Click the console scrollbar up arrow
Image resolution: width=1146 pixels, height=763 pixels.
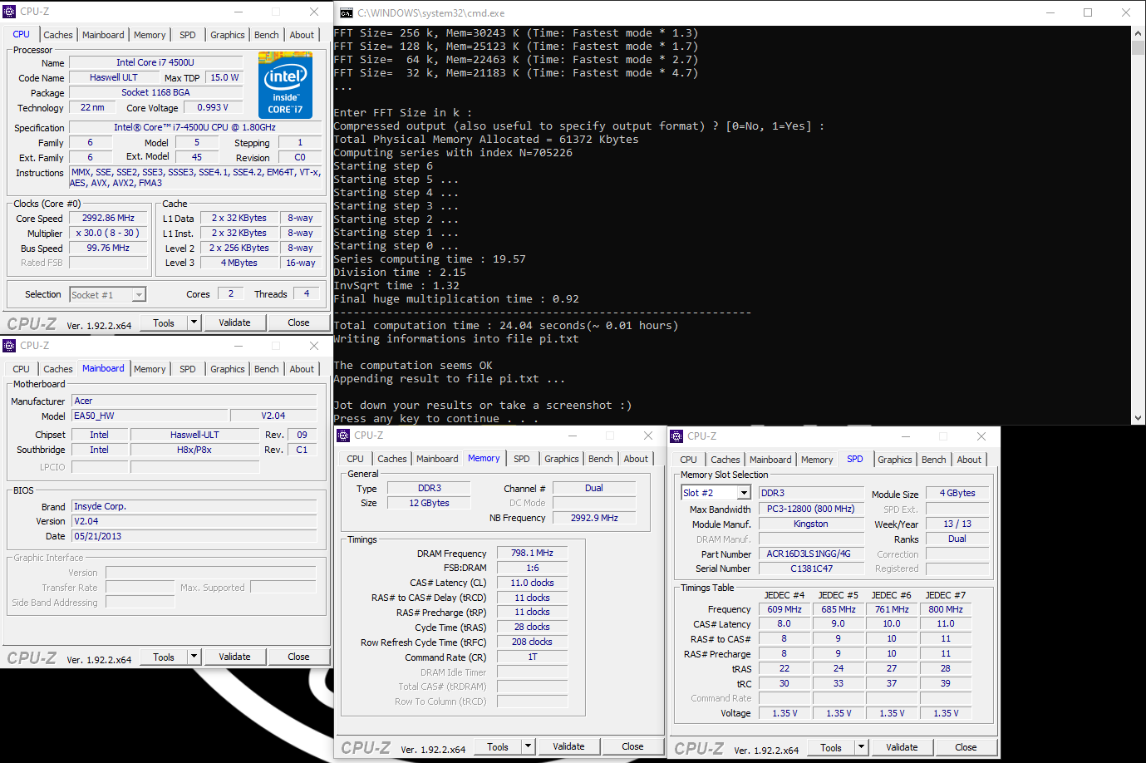1138,33
